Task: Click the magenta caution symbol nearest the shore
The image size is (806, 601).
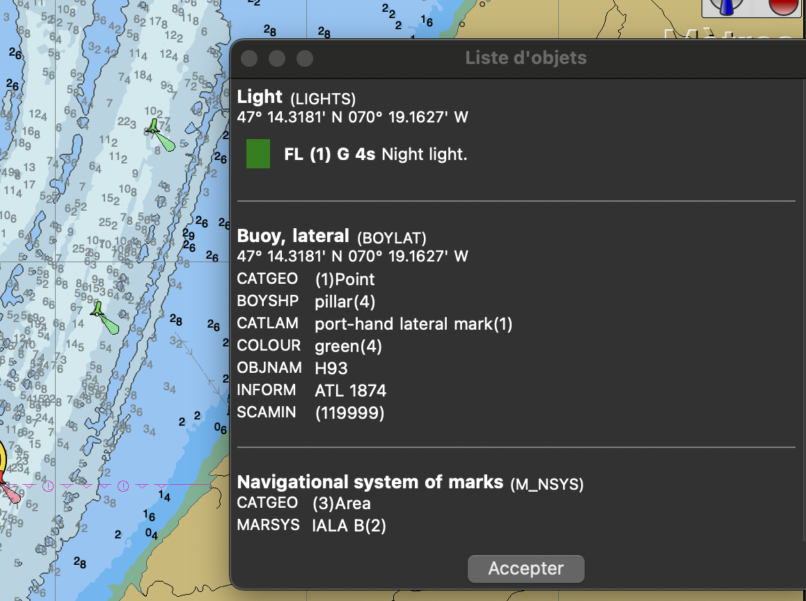Action: [123, 486]
